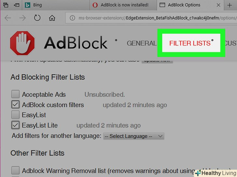The width and height of the screenshot is (237, 177).
Task: Open the GENERAL options tab
Action: [x=142, y=43]
